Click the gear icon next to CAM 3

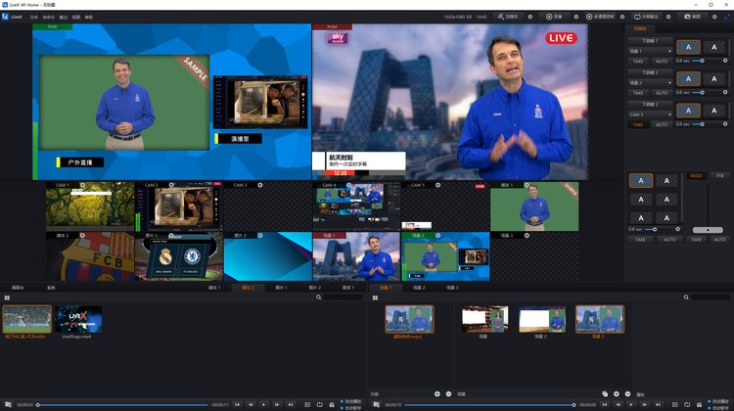pyautogui.click(x=259, y=185)
